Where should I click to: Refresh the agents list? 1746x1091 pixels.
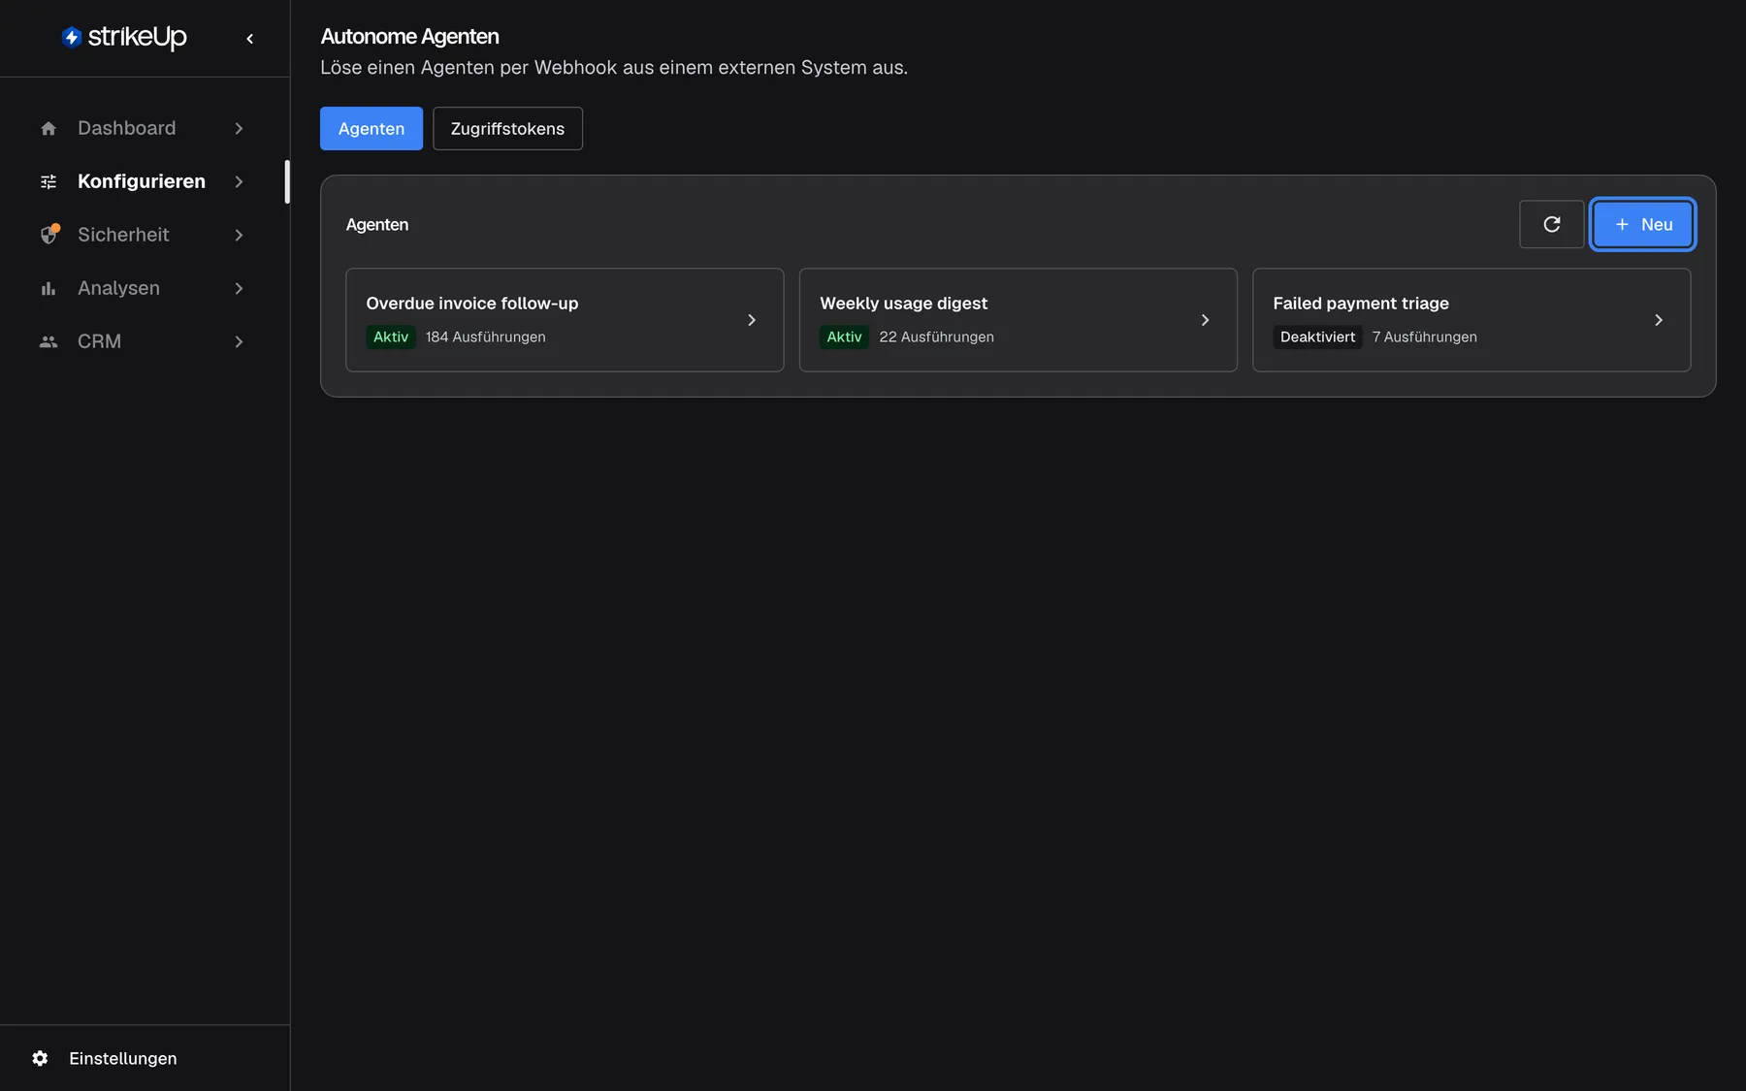[x=1551, y=224]
